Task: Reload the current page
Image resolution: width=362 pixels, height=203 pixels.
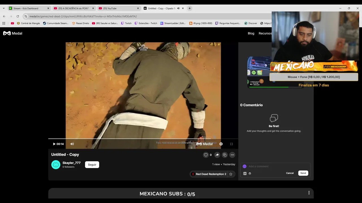Action: tap(18, 16)
